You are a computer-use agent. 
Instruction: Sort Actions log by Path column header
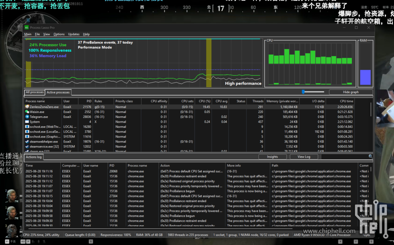(x=314, y=166)
